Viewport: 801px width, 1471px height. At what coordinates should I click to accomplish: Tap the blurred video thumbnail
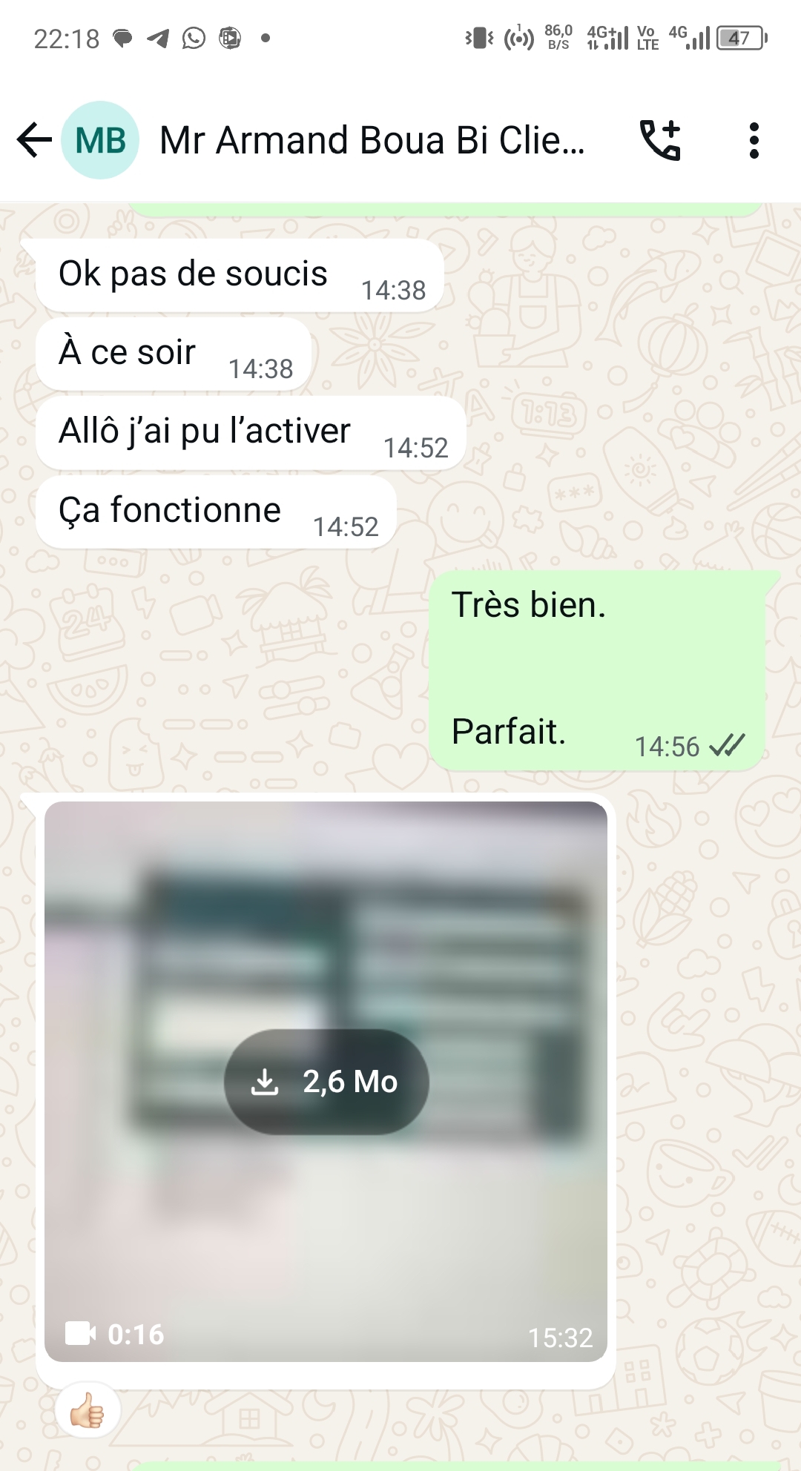point(326,1082)
